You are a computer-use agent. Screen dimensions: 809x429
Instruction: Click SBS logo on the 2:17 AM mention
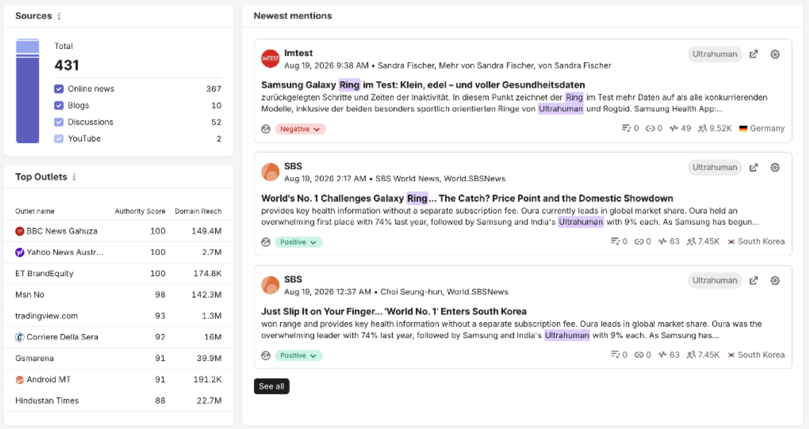pos(270,172)
